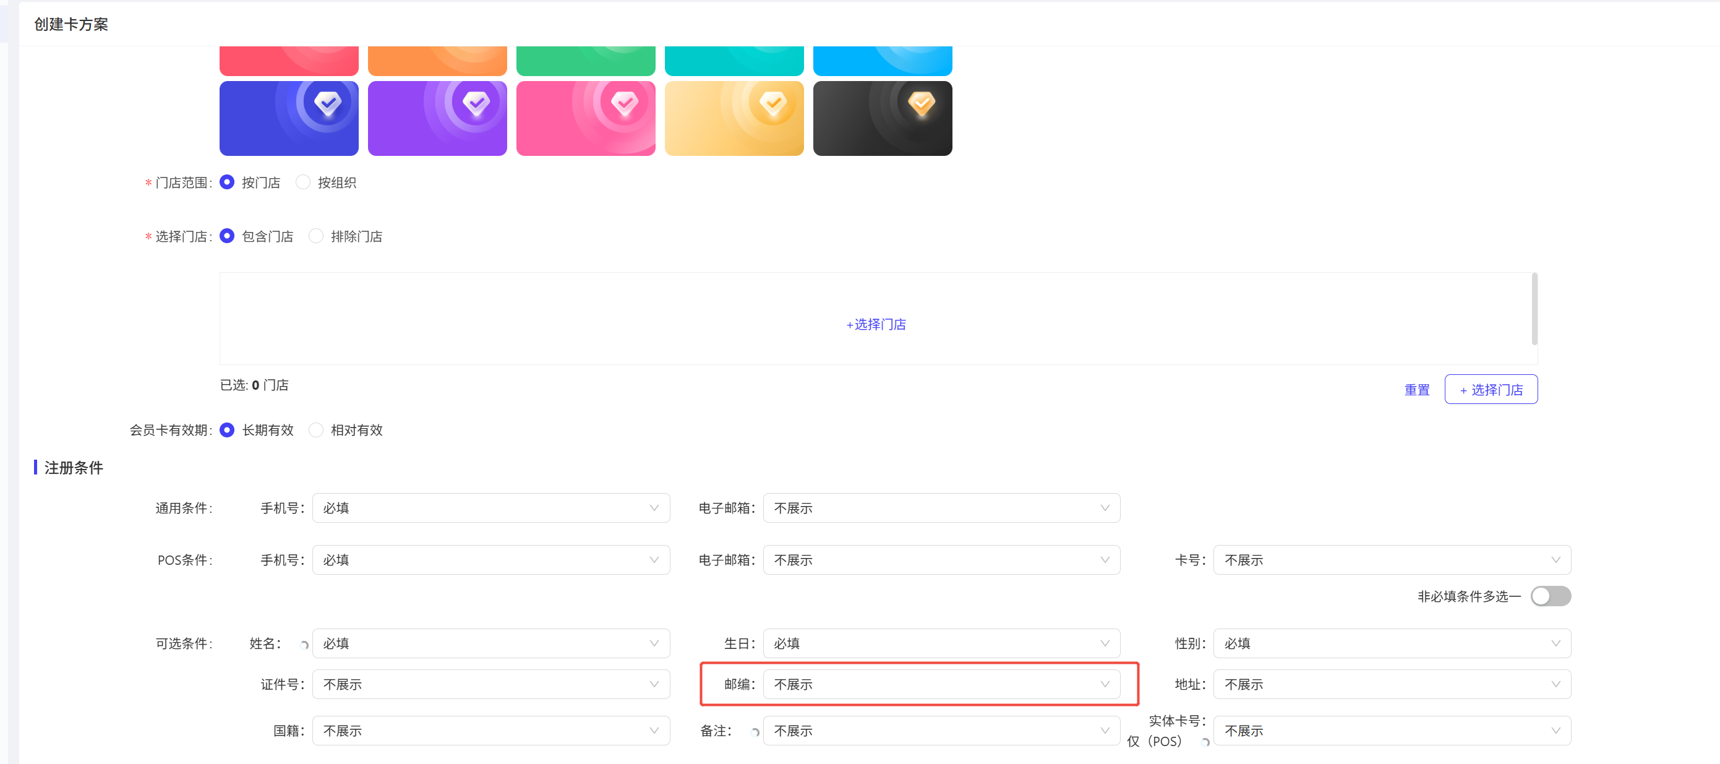This screenshot has width=1720, height=764.
Task: Choose 排除门店 radio option
Action: tap(316, 236)
